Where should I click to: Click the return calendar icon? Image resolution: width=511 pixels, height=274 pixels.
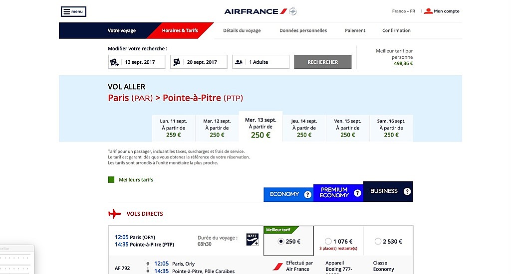click(x=176, y=62)
